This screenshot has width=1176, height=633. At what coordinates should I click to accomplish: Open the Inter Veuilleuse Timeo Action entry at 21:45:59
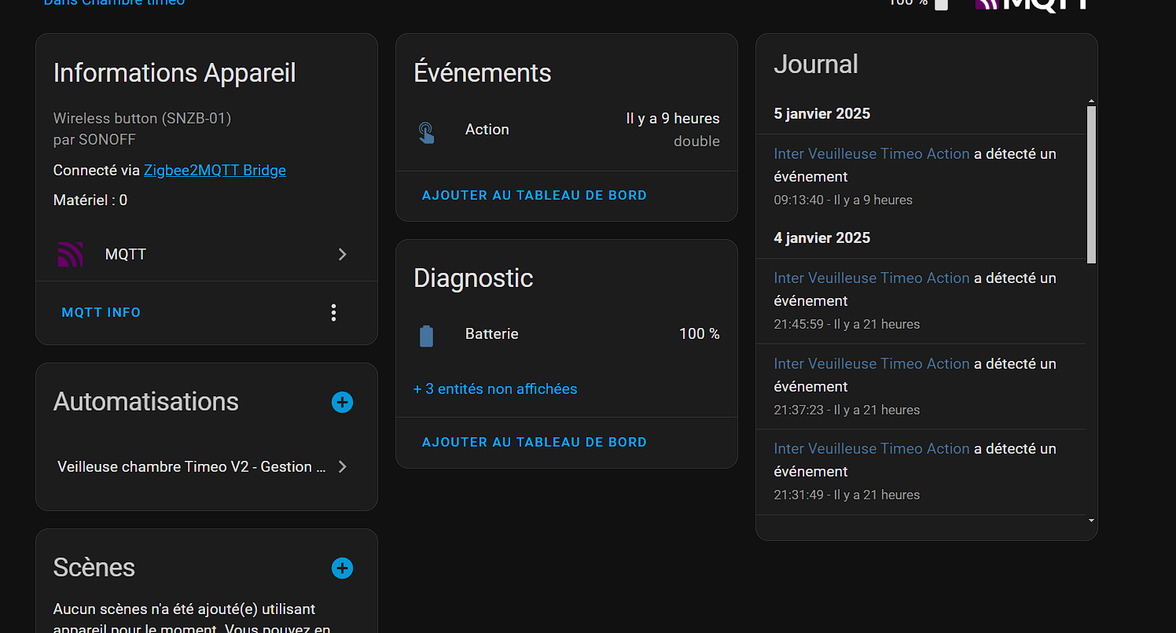871,278
